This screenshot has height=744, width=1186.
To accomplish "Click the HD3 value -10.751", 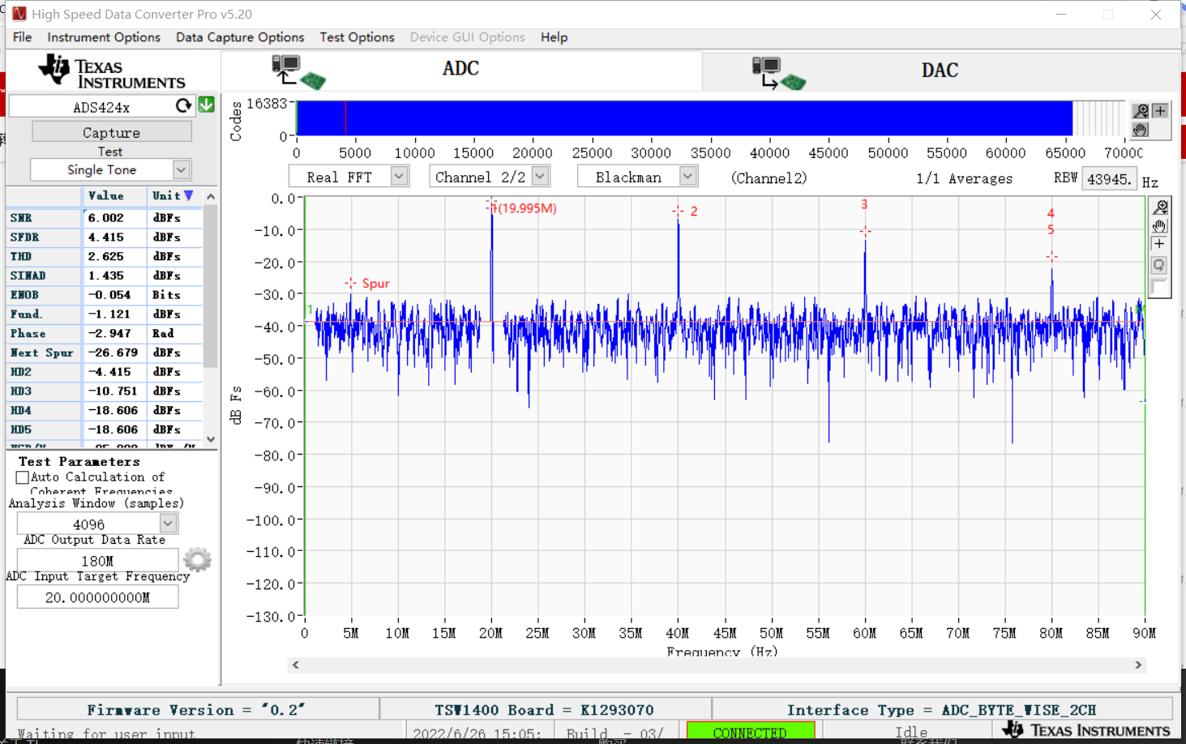I will [113, 391].
